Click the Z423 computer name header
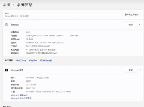 click(7, 14)
